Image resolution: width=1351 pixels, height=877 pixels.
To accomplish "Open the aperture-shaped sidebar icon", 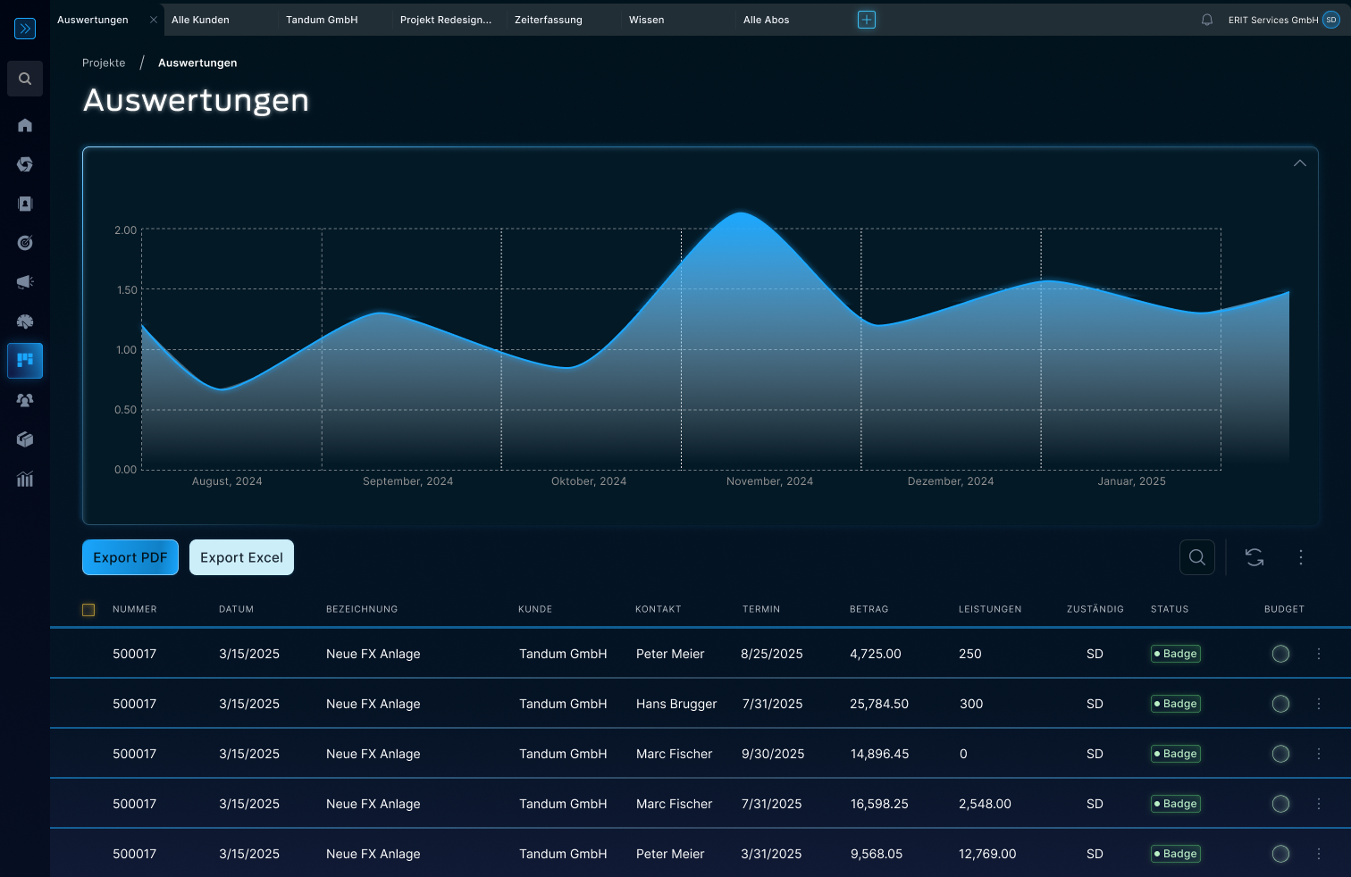I will (x=25, y=164).
